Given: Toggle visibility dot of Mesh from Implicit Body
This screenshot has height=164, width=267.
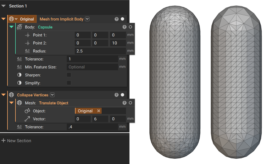Looking at the screenshot, I should [122, 19].
